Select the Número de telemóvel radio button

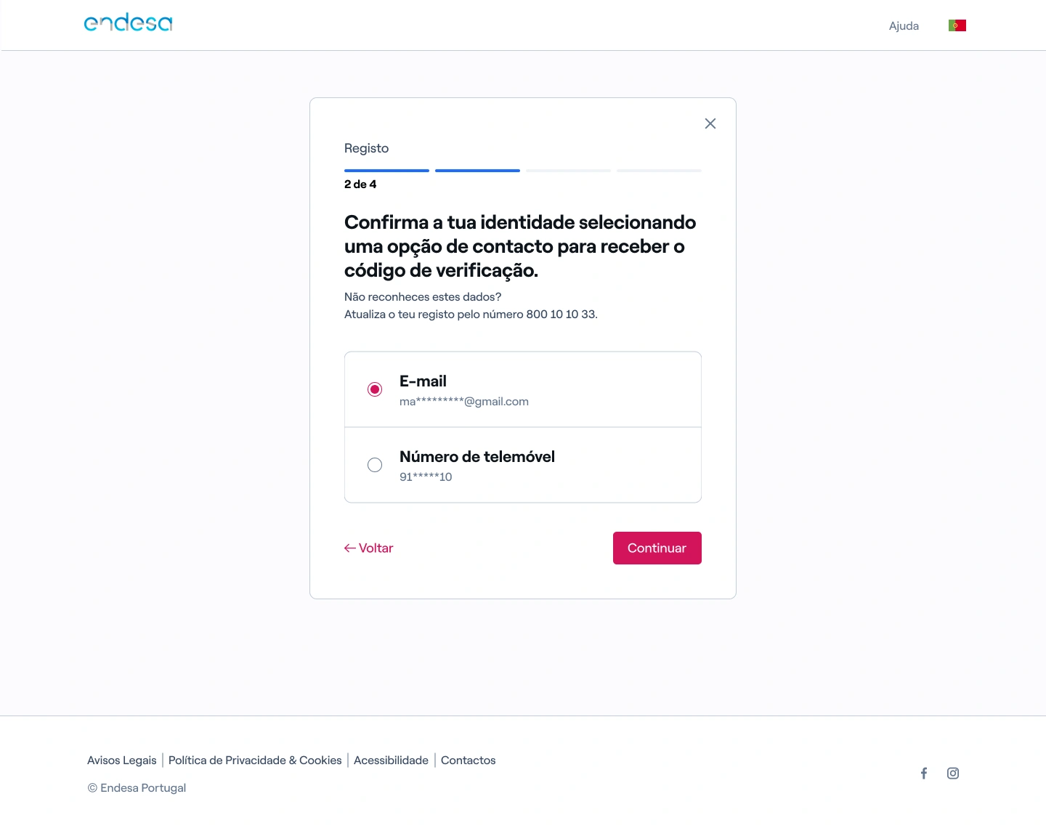tap(375, 465)
